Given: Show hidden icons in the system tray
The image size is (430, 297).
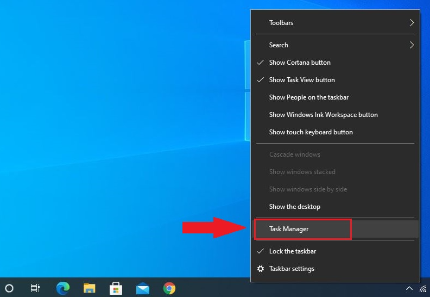Looking at the screenshot, I should [x=409, y=288].
